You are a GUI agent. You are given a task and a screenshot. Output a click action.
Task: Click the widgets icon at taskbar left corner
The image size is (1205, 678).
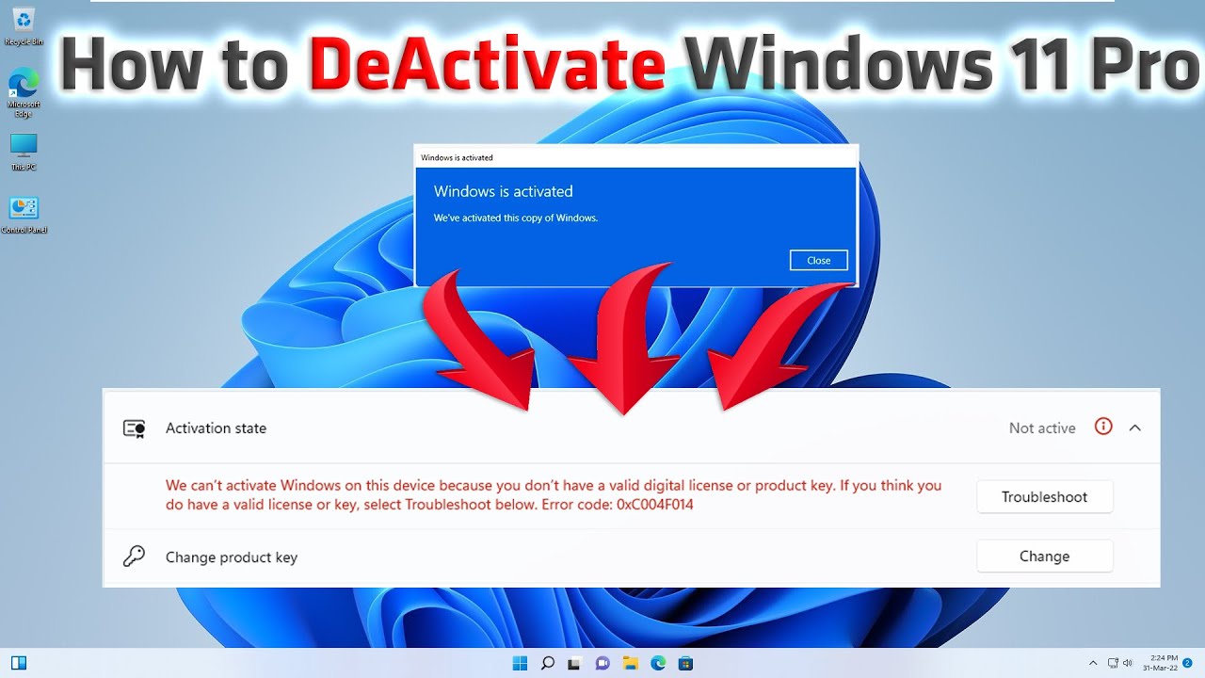pyautogui.click(x=18, y=663)
